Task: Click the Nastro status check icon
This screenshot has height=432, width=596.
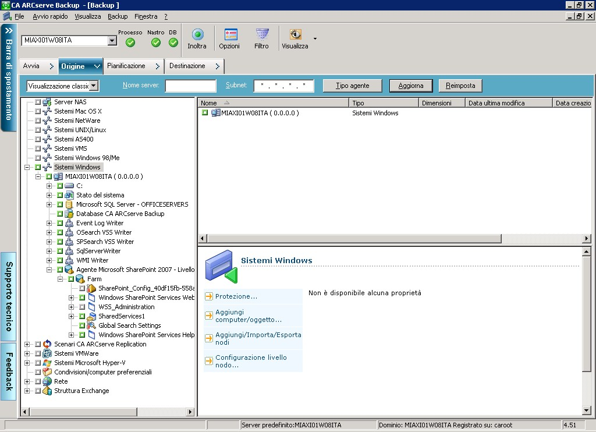Action: (x=155, y=42)
